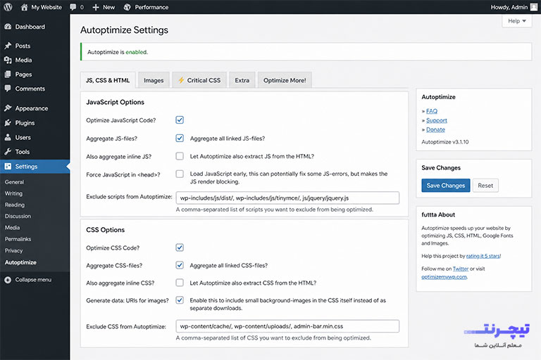Viewport: 541px width, 360px height.
Task: Click the Tools wrench icon
Action: [8, 152]
